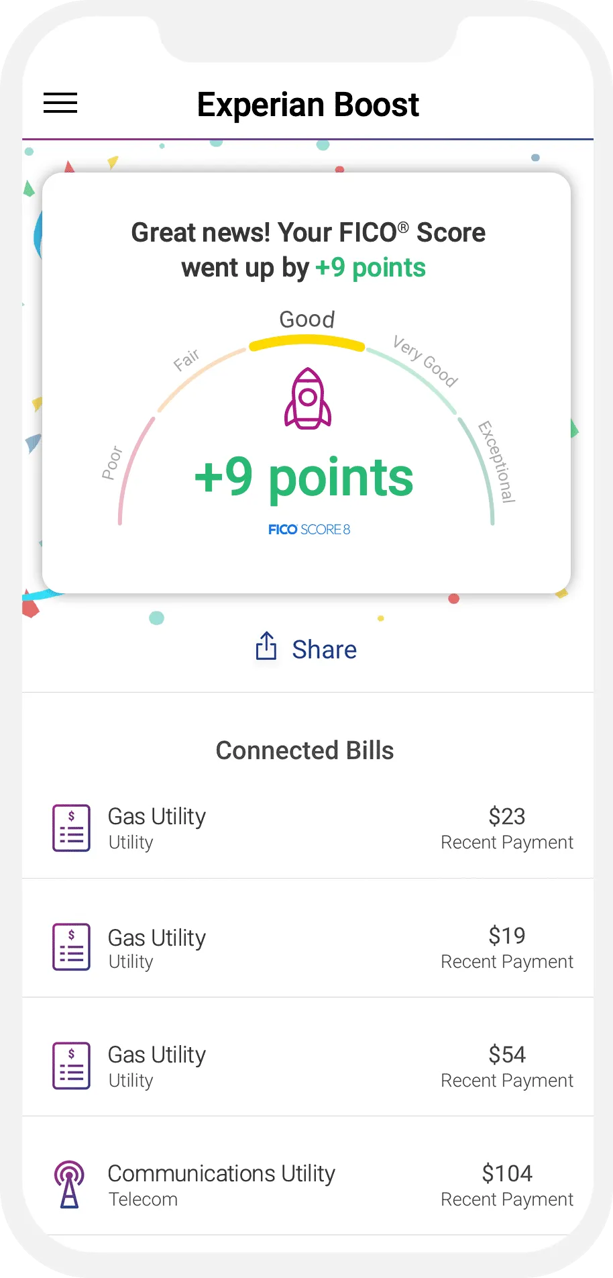The height and width of the screenshot is (1278, 613).
Task: Click the rocket icon in the score gauge
Action: (x=308, y=399)
